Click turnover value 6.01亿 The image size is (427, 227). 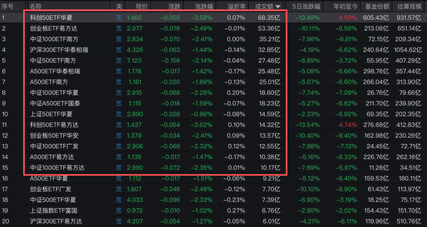[271, 221]
